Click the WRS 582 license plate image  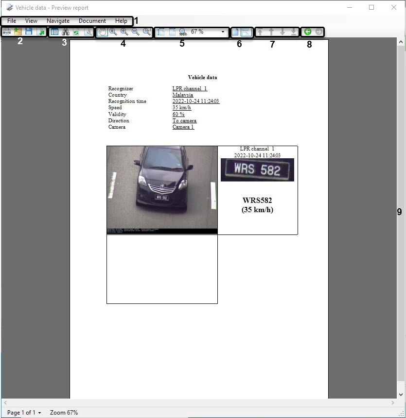(257, 170)
